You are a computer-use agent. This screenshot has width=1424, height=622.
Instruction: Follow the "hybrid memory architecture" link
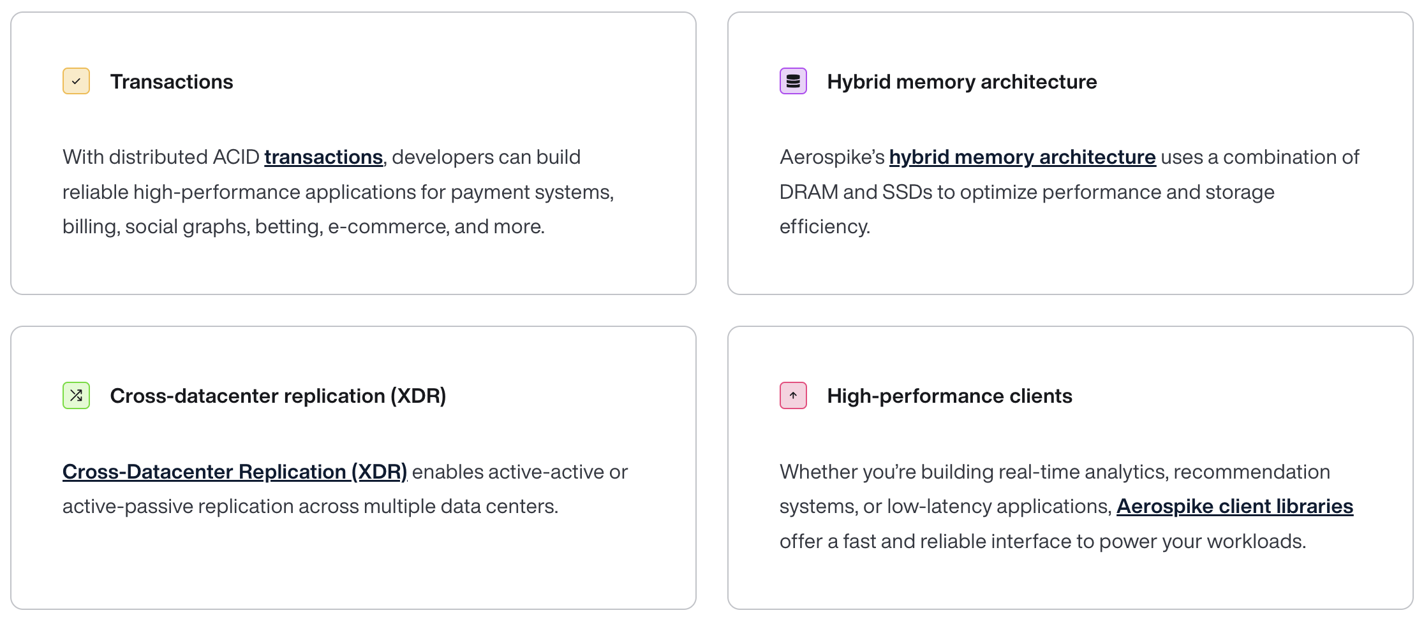(x=1022, y=157)
